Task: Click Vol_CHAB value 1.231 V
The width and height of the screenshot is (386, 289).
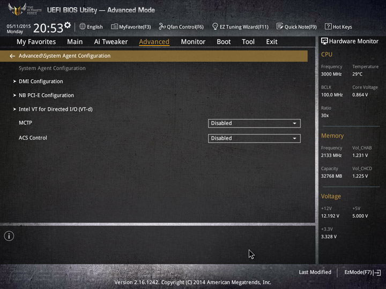Action: (x=360, y=155)
